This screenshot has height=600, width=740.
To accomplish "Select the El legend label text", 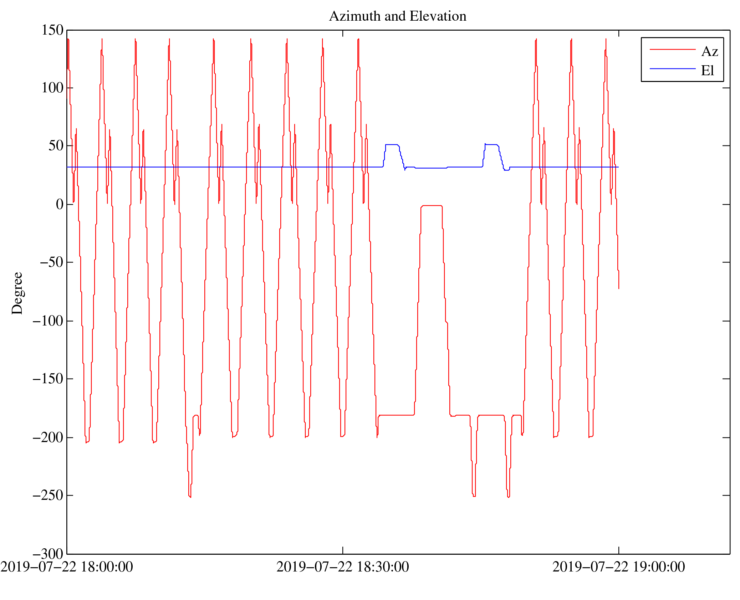I will pyautogui.click(x=707, y=71).
